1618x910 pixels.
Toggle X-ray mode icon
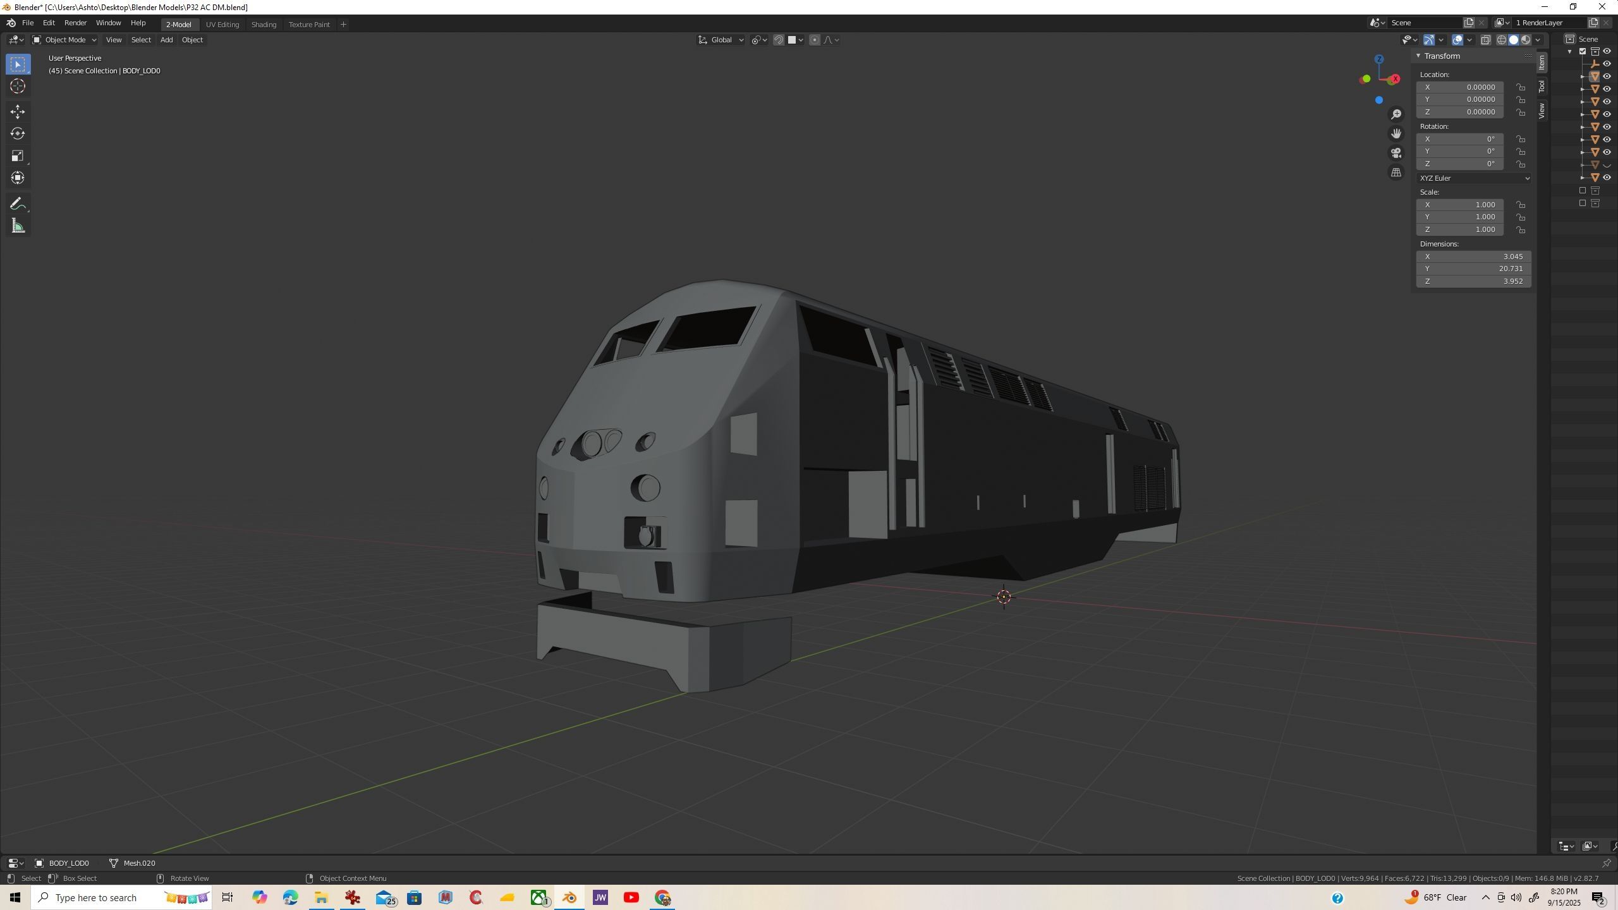tap(1486, 40)
